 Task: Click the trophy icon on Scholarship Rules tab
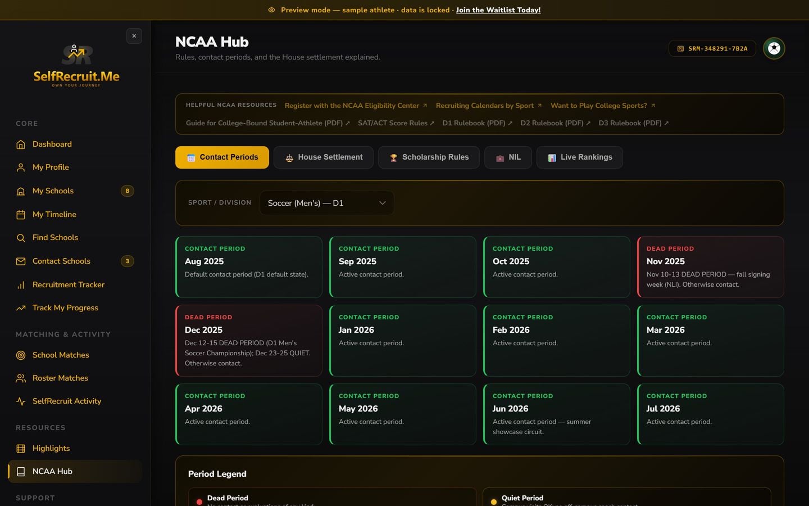tap(393, 158)
